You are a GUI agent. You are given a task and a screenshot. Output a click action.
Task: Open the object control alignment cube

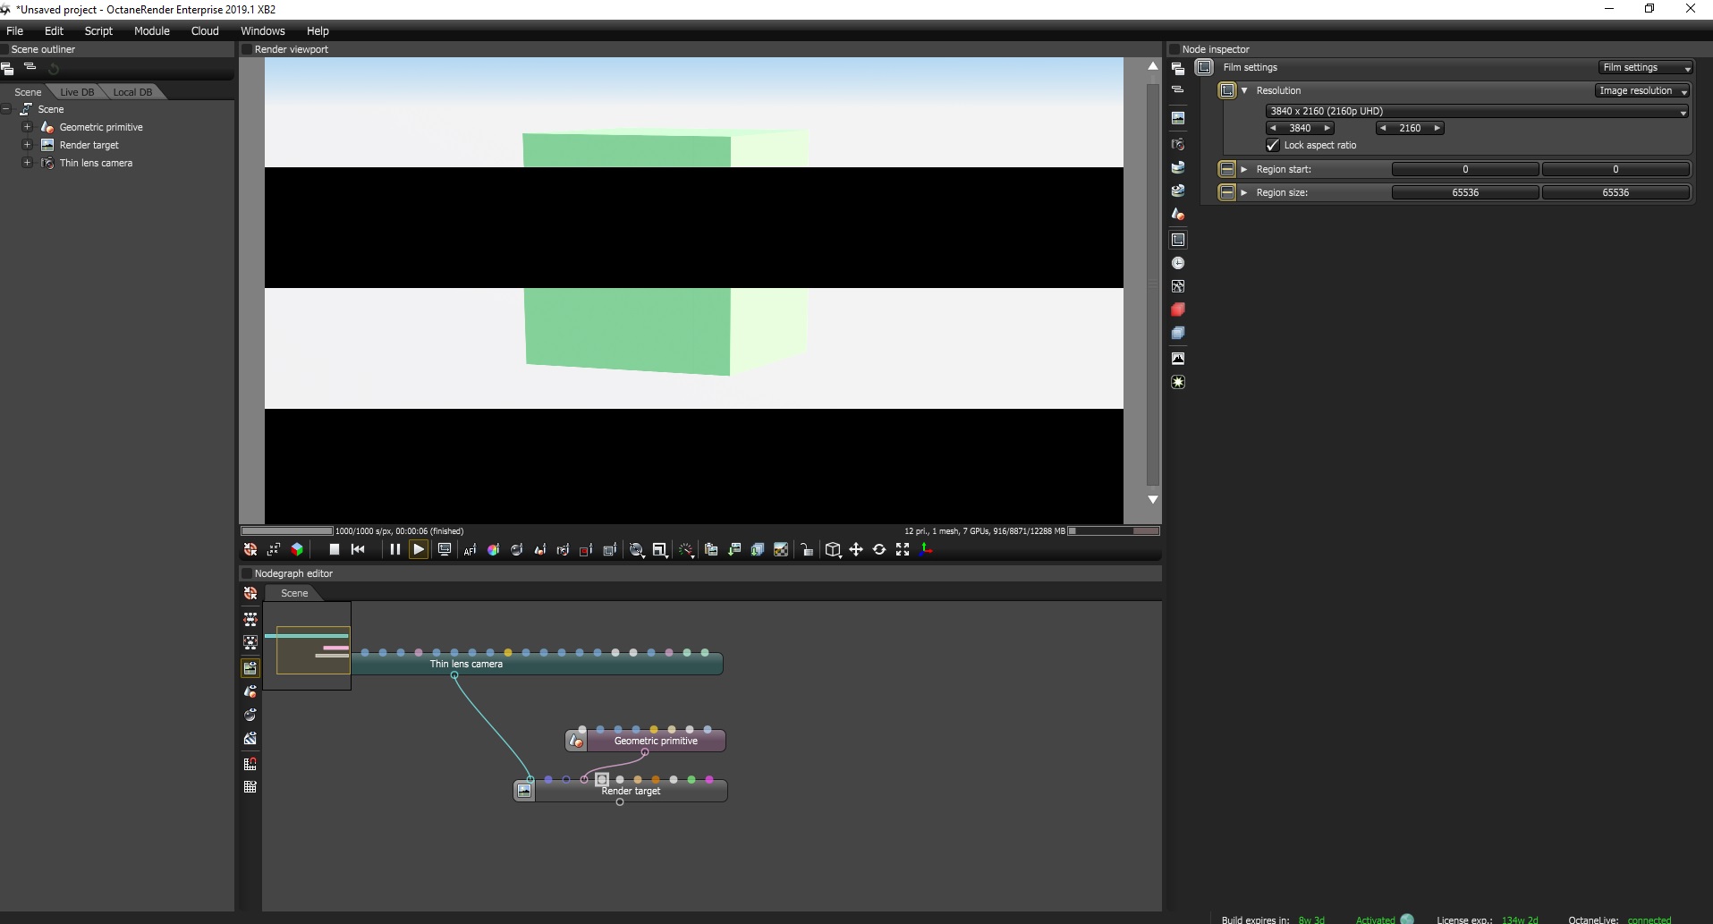[x=833, y=550]
